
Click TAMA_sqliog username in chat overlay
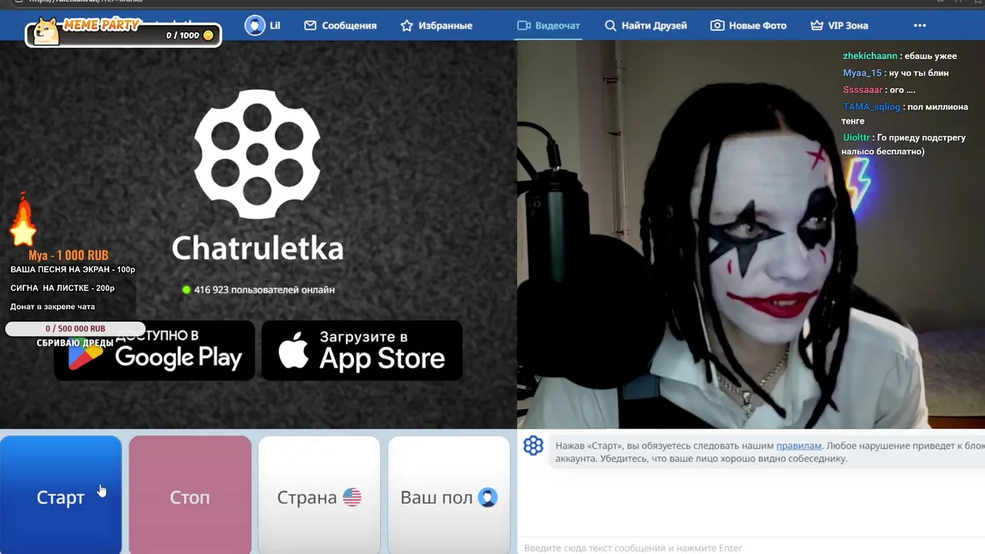(x=871, y=107)
